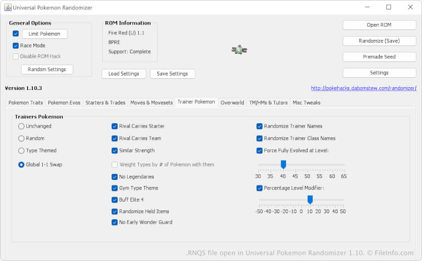Click the Universal Pokemon Randomizer title bar icon

click(x=7, y=7)
